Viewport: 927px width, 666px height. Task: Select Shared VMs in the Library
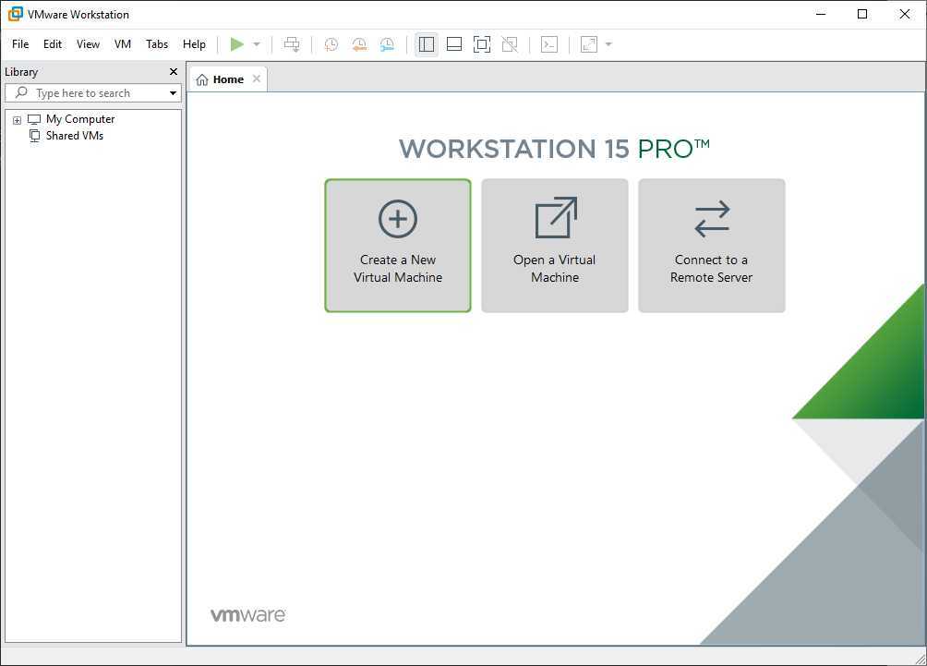click(75, 136)
